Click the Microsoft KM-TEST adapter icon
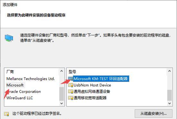 [x=71, y=79]
